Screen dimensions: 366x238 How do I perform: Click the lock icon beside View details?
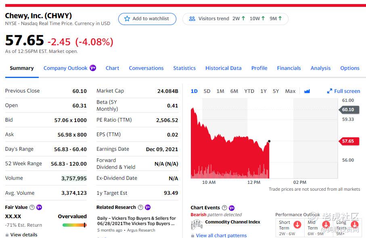click(x=7, y=235)
